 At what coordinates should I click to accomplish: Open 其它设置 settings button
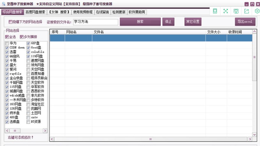tap(193, 22)
